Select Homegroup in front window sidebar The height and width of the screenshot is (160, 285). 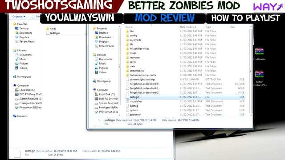tap(104, 81)
